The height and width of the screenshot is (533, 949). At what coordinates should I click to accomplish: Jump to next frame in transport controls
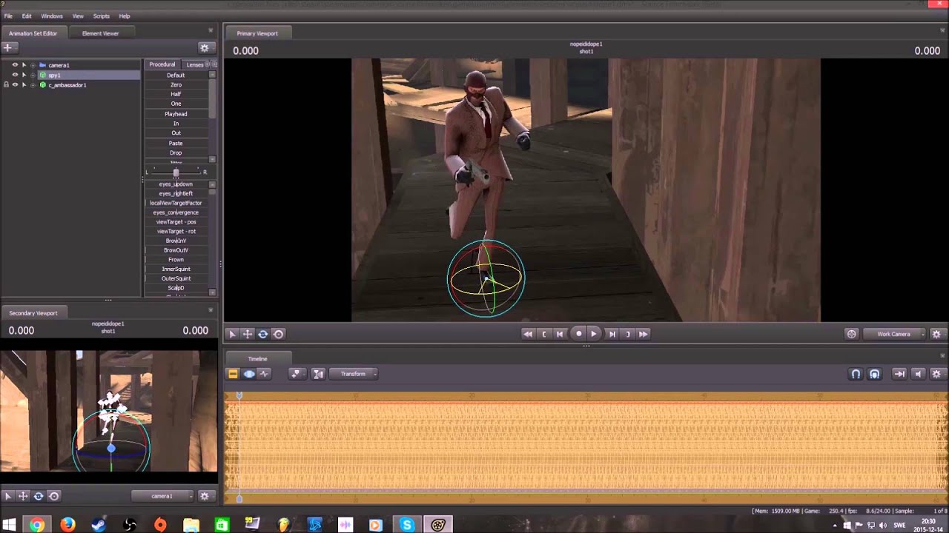pos(612,334)
